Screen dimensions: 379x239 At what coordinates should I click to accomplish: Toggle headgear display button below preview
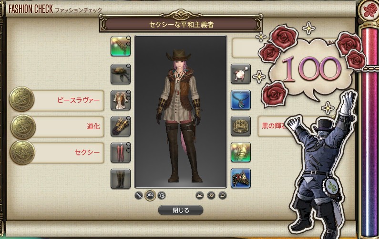[x=150, y=195]
